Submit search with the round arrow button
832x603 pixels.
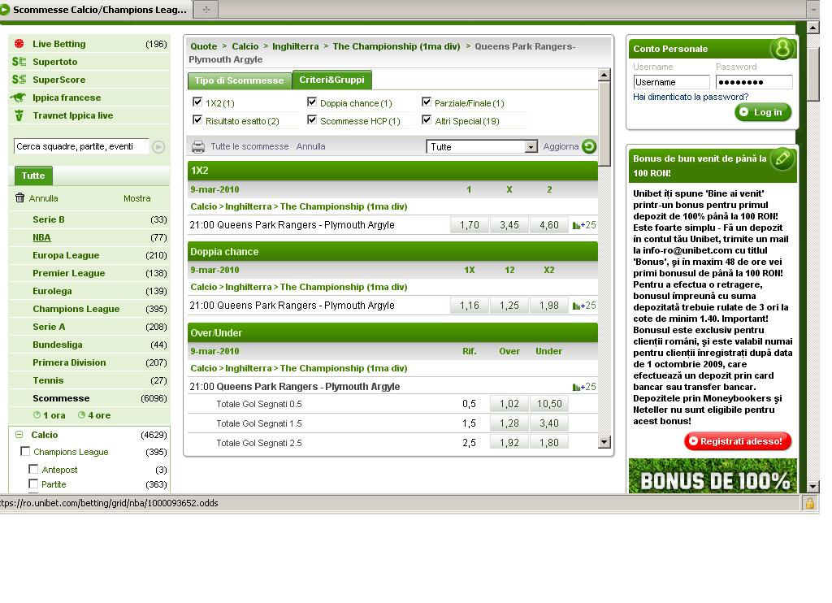[158, 146]
